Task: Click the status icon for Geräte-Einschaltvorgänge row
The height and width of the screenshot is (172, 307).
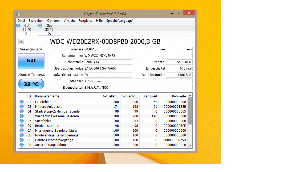Action: 22,140
